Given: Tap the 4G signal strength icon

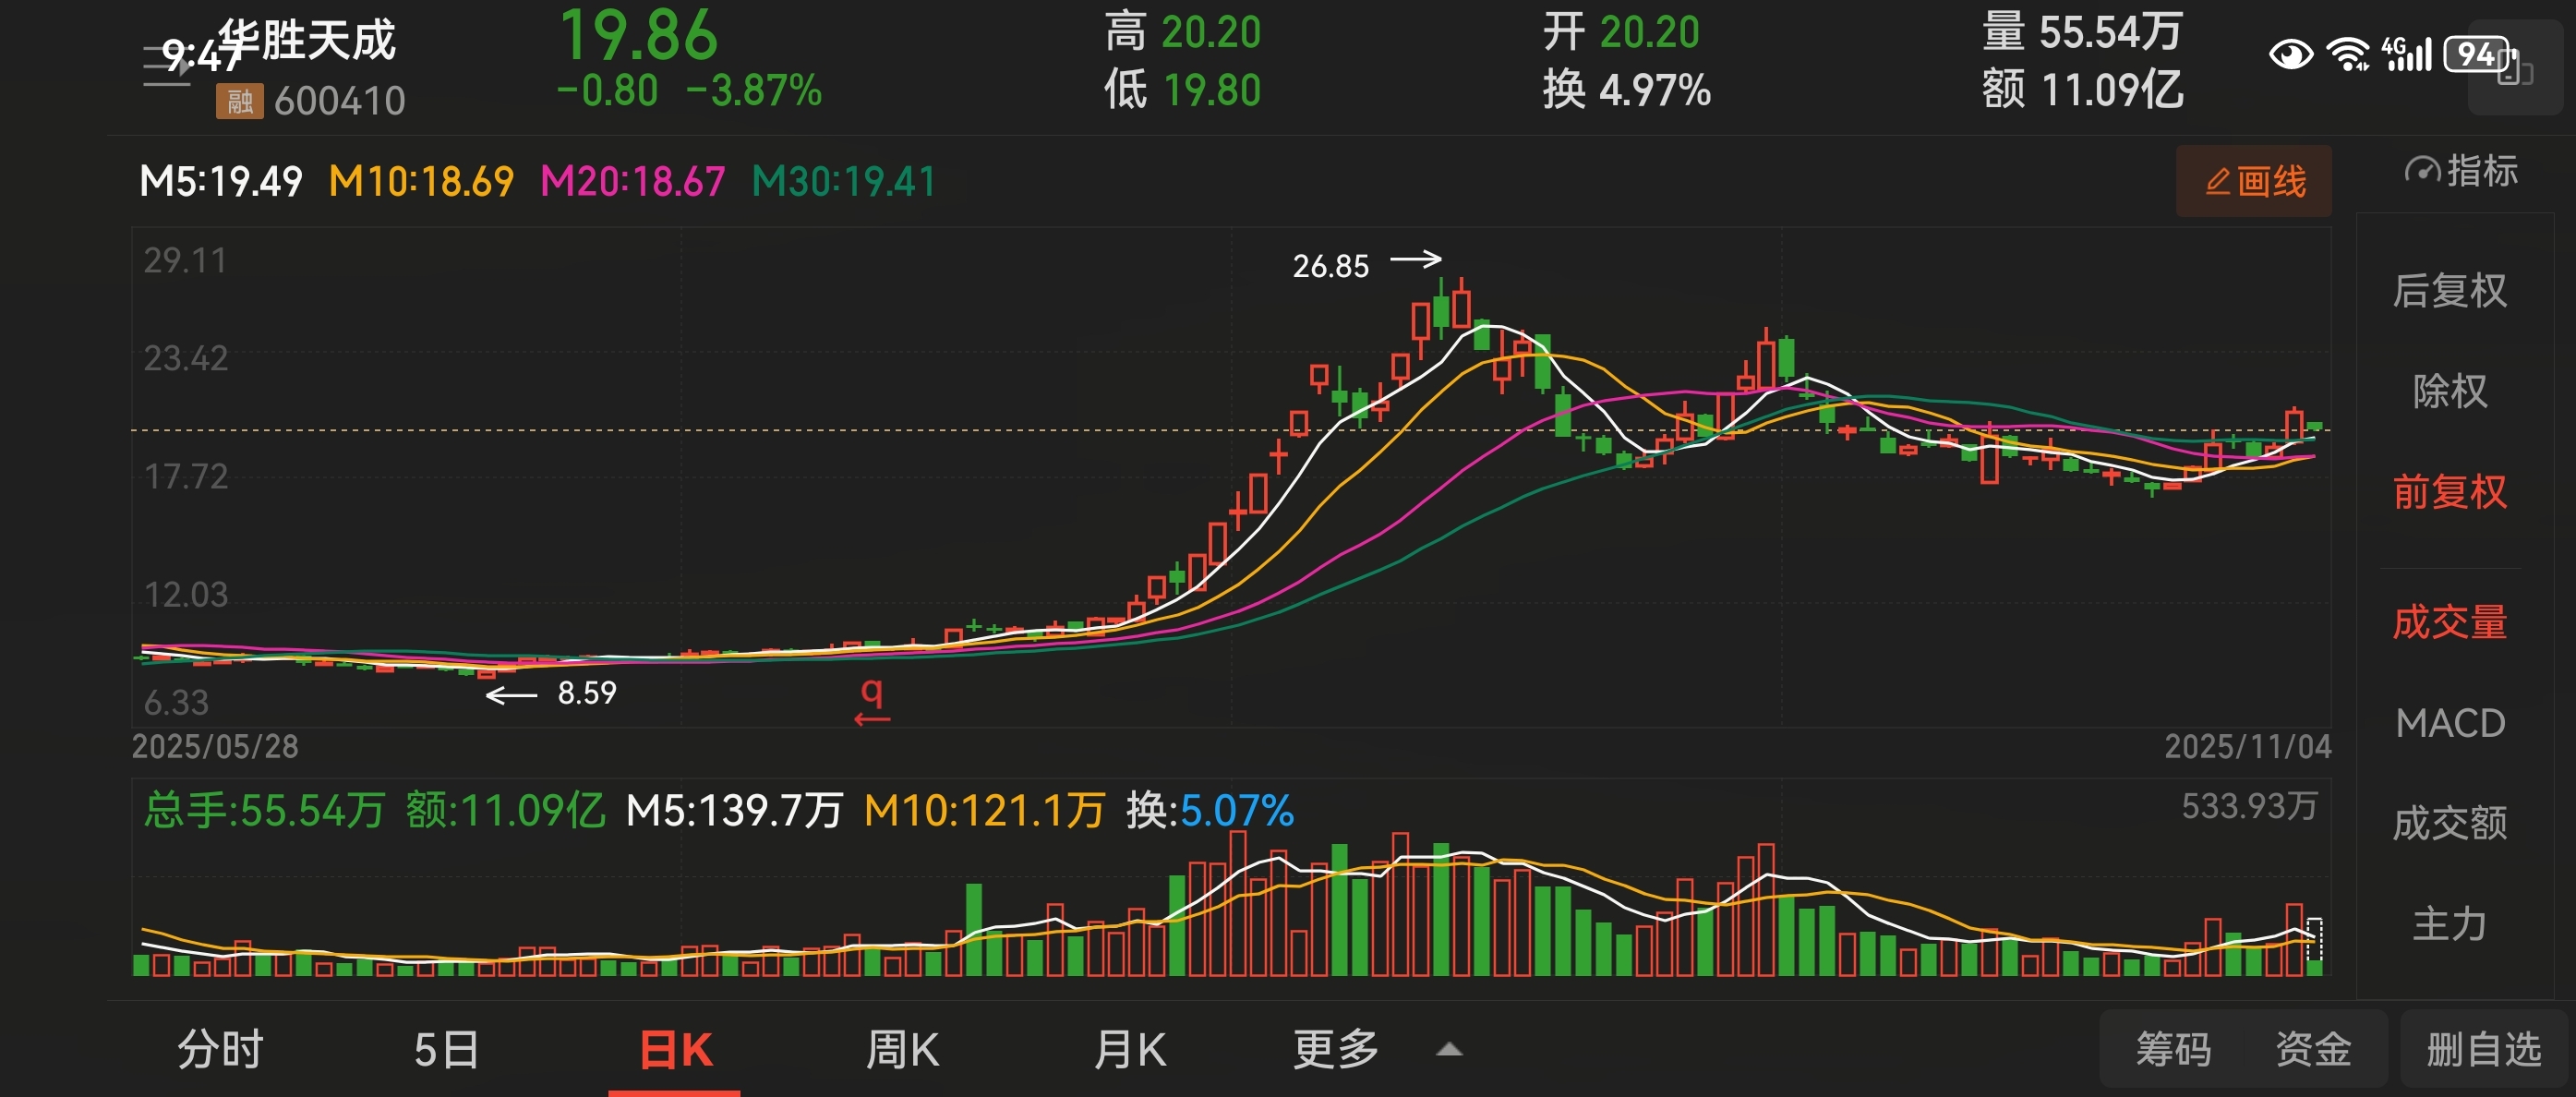Looking at the screenshot, I should coord(2405,54).
